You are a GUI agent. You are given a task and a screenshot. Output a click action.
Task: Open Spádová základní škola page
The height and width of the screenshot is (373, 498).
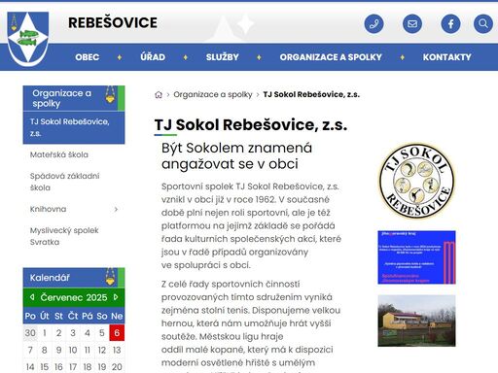(x=64, y=182)
